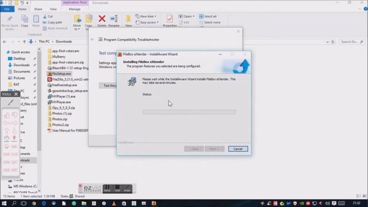Expand the Open dropdown
Screen dimensions: 368x207
coord(186,17)
